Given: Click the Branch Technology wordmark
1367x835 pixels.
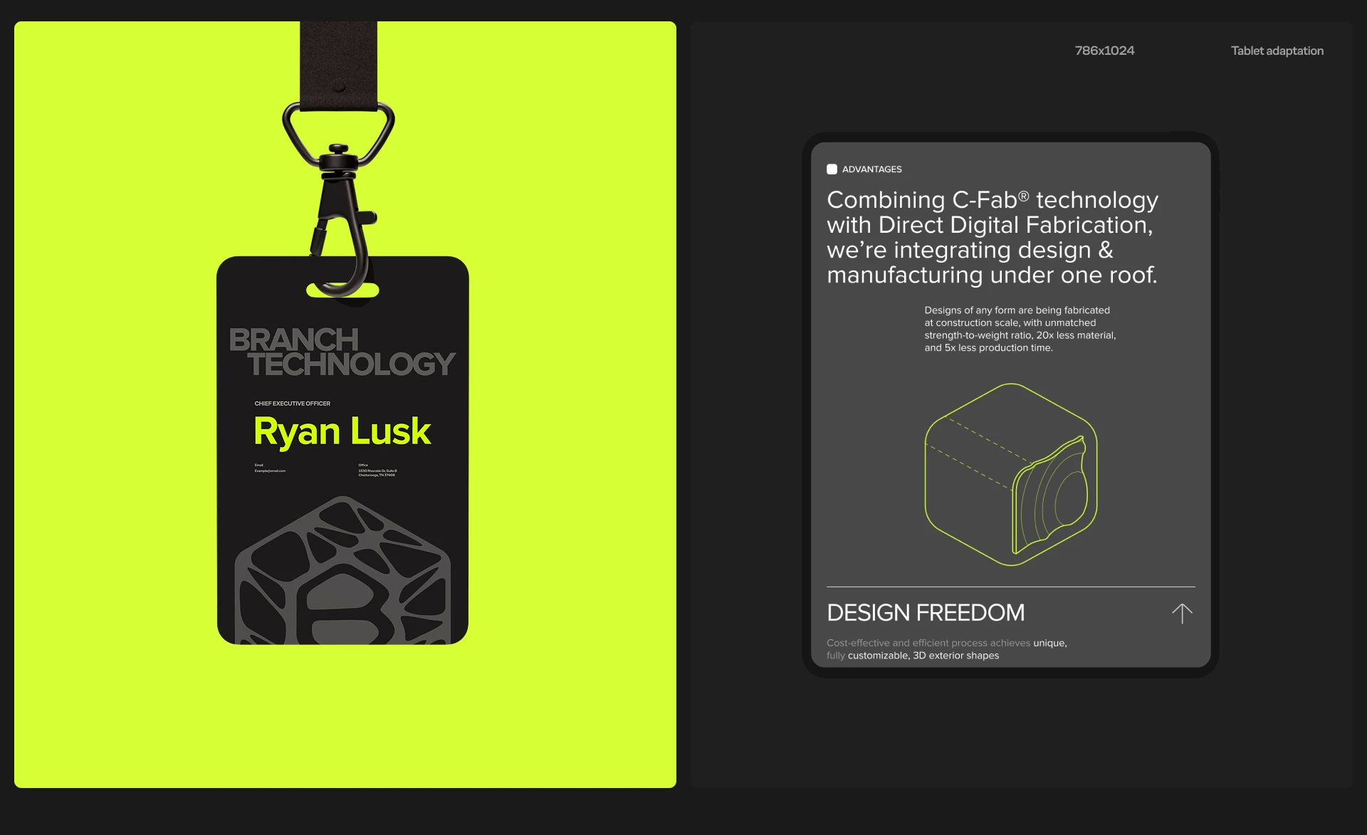Looking at the screenshot, I should coord(342,352).
